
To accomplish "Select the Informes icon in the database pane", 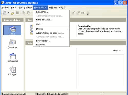I will [12, 71].
